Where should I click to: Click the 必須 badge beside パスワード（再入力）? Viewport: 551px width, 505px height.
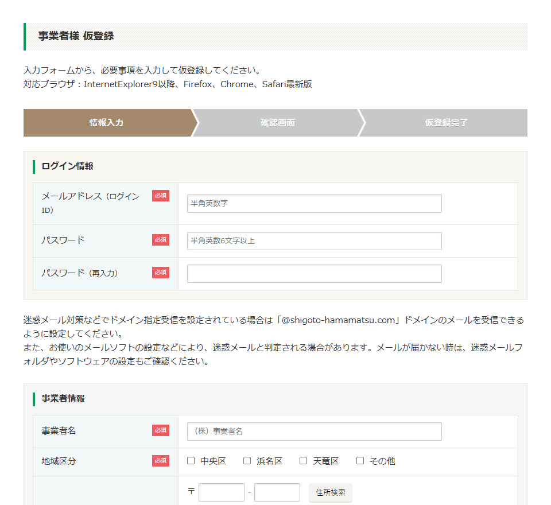click(x=161, y=273)
